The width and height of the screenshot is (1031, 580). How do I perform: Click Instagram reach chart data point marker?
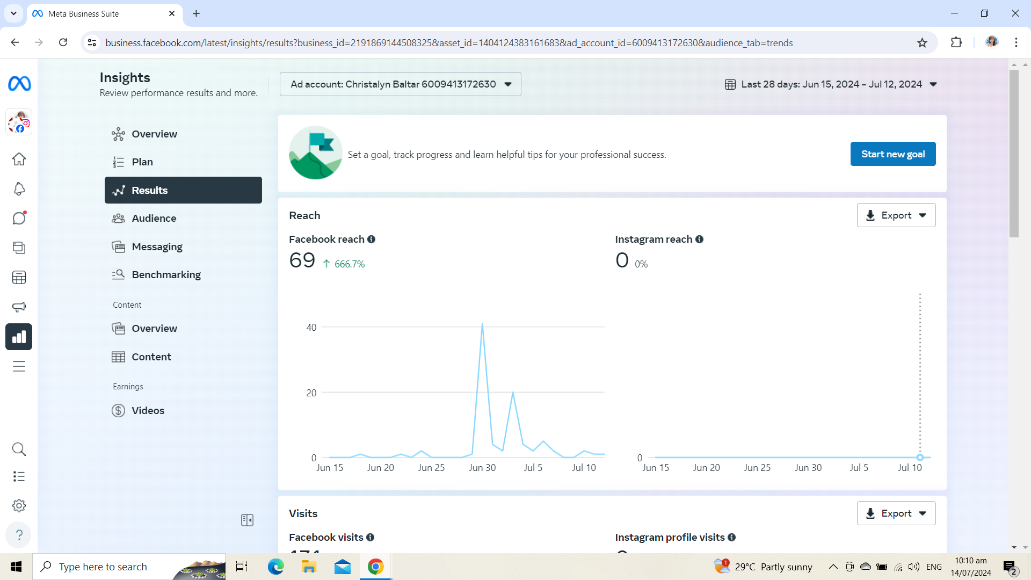tap(920, 458)
